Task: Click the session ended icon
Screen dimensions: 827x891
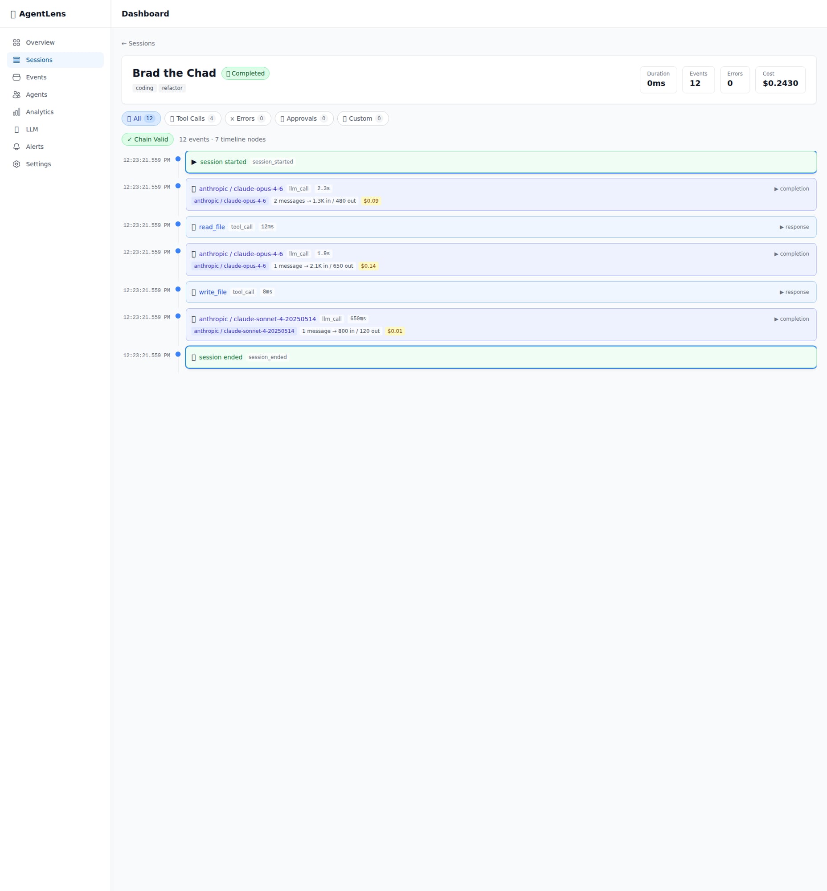Action: [194, 358]
